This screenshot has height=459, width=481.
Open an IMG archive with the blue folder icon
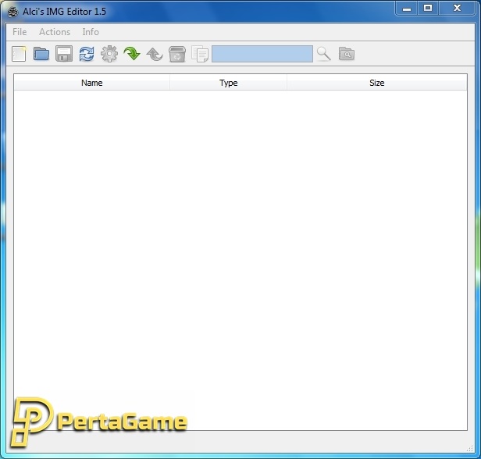click(41, 54)
